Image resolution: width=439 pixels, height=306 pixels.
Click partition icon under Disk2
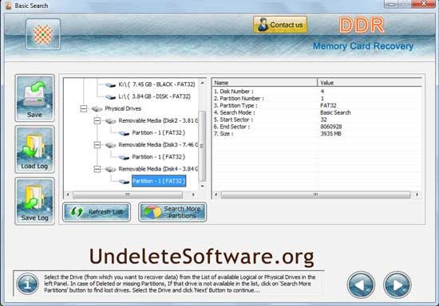124,133
